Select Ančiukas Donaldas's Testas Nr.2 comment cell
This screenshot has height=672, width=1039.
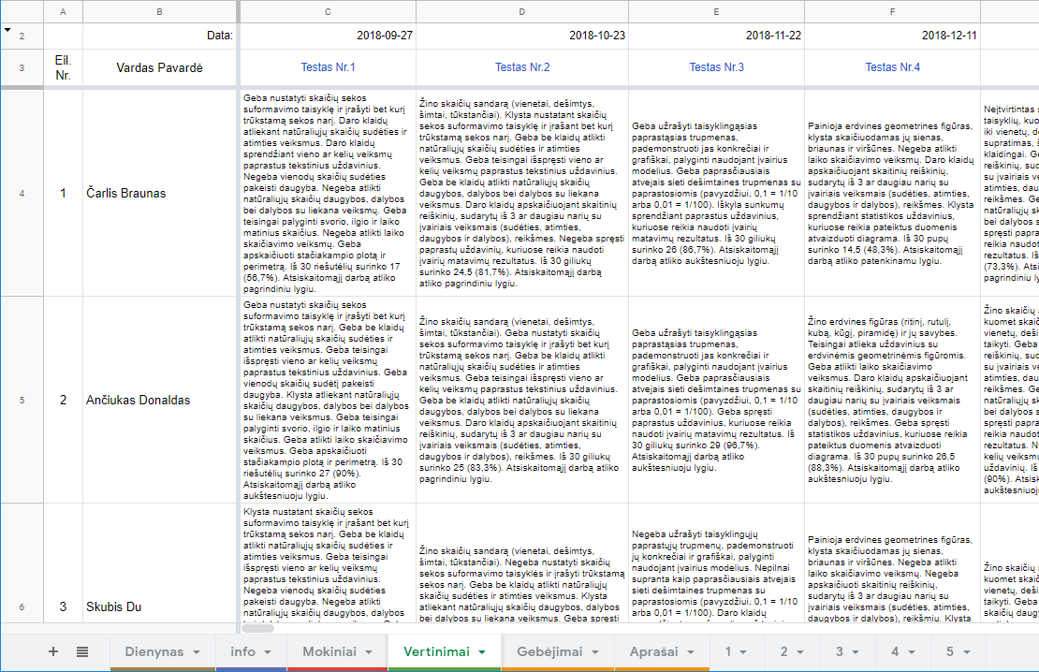(522, 401)
